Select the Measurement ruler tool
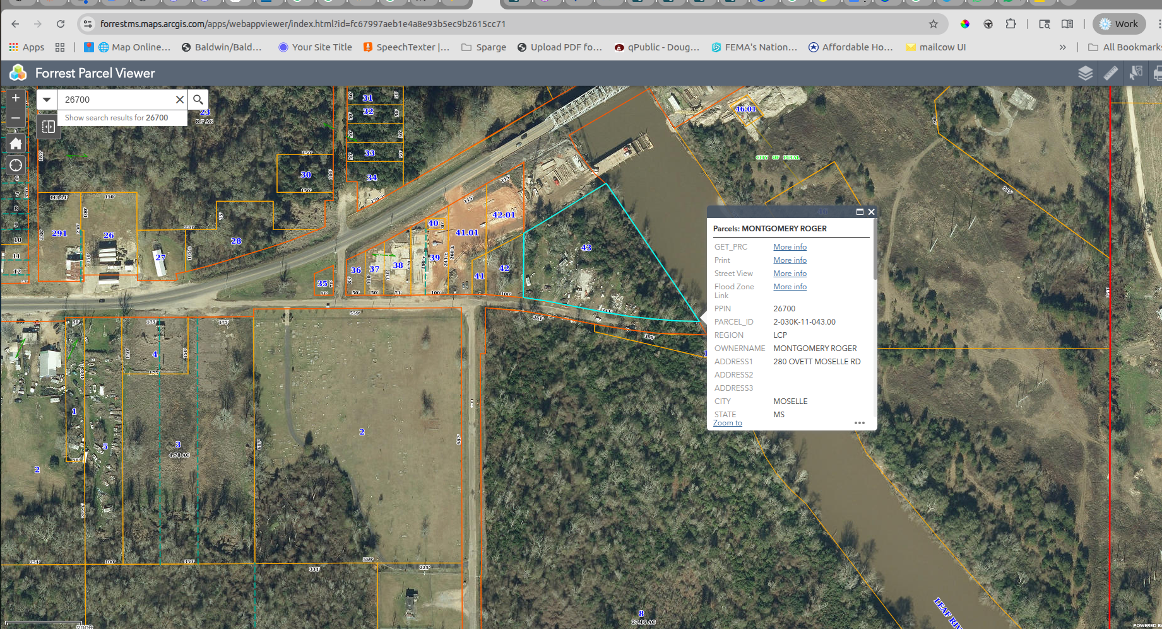 click(1109, 73)
